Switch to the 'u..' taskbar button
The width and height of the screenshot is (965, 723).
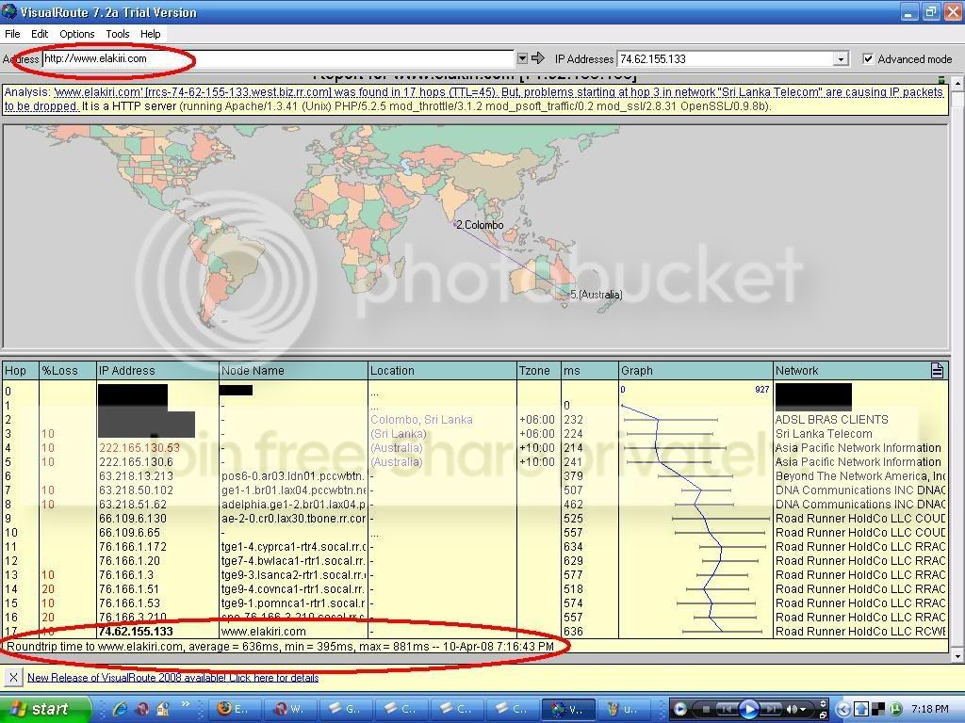point(624,709)
